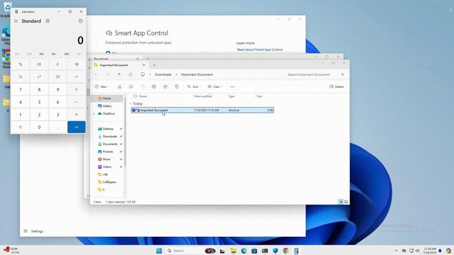Open Settings in Windows Security window

coord(34,231)
